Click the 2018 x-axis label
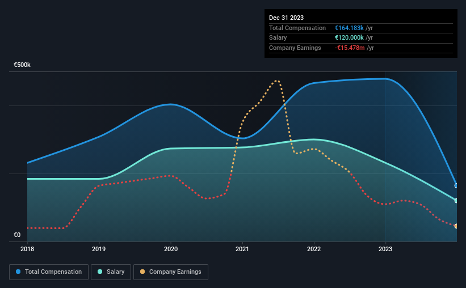Image resolution: width=466 pixels, height=288 pixels. (x=27, y=249)
